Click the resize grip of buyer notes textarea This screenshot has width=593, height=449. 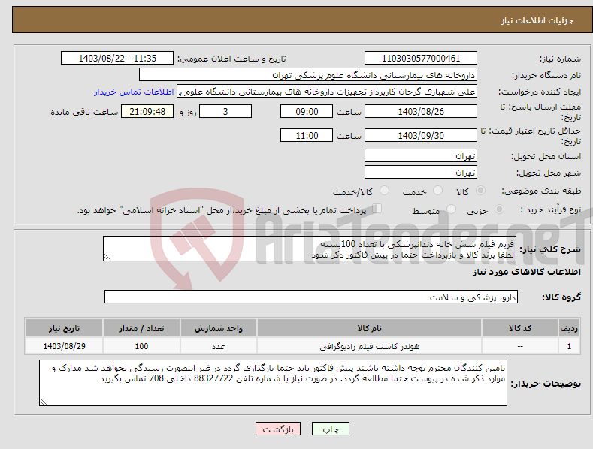point(44,402)
